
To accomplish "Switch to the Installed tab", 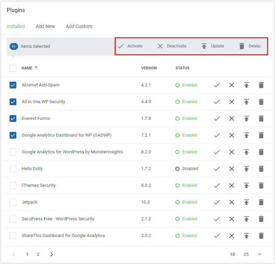I will (16, 26).
